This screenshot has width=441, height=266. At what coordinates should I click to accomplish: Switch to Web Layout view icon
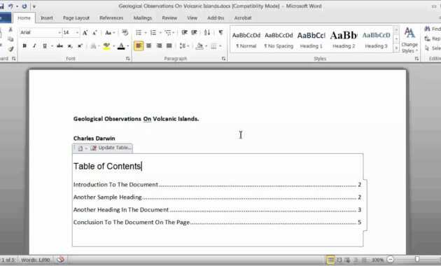[347, 260]
